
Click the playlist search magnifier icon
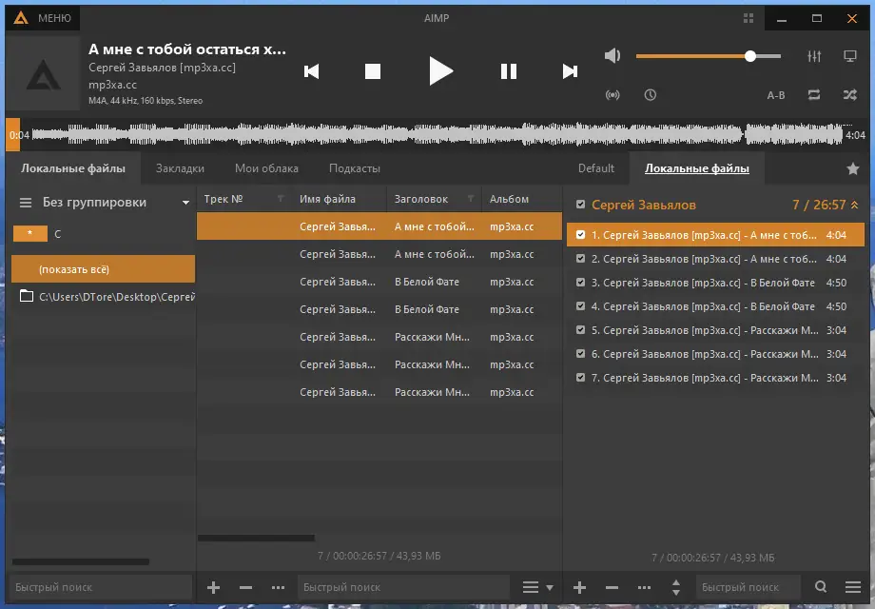(820, 587)
